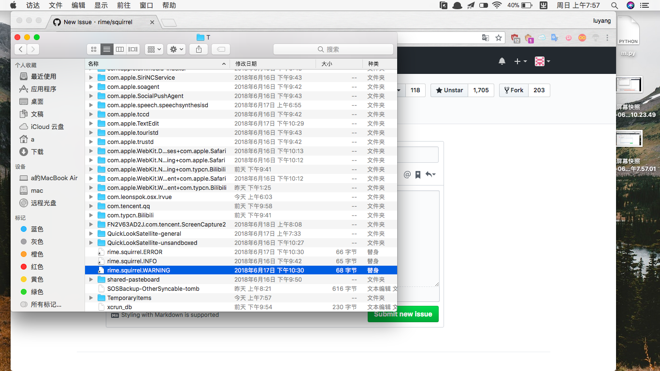Click Submit new issue button

(x=403, y=314)
